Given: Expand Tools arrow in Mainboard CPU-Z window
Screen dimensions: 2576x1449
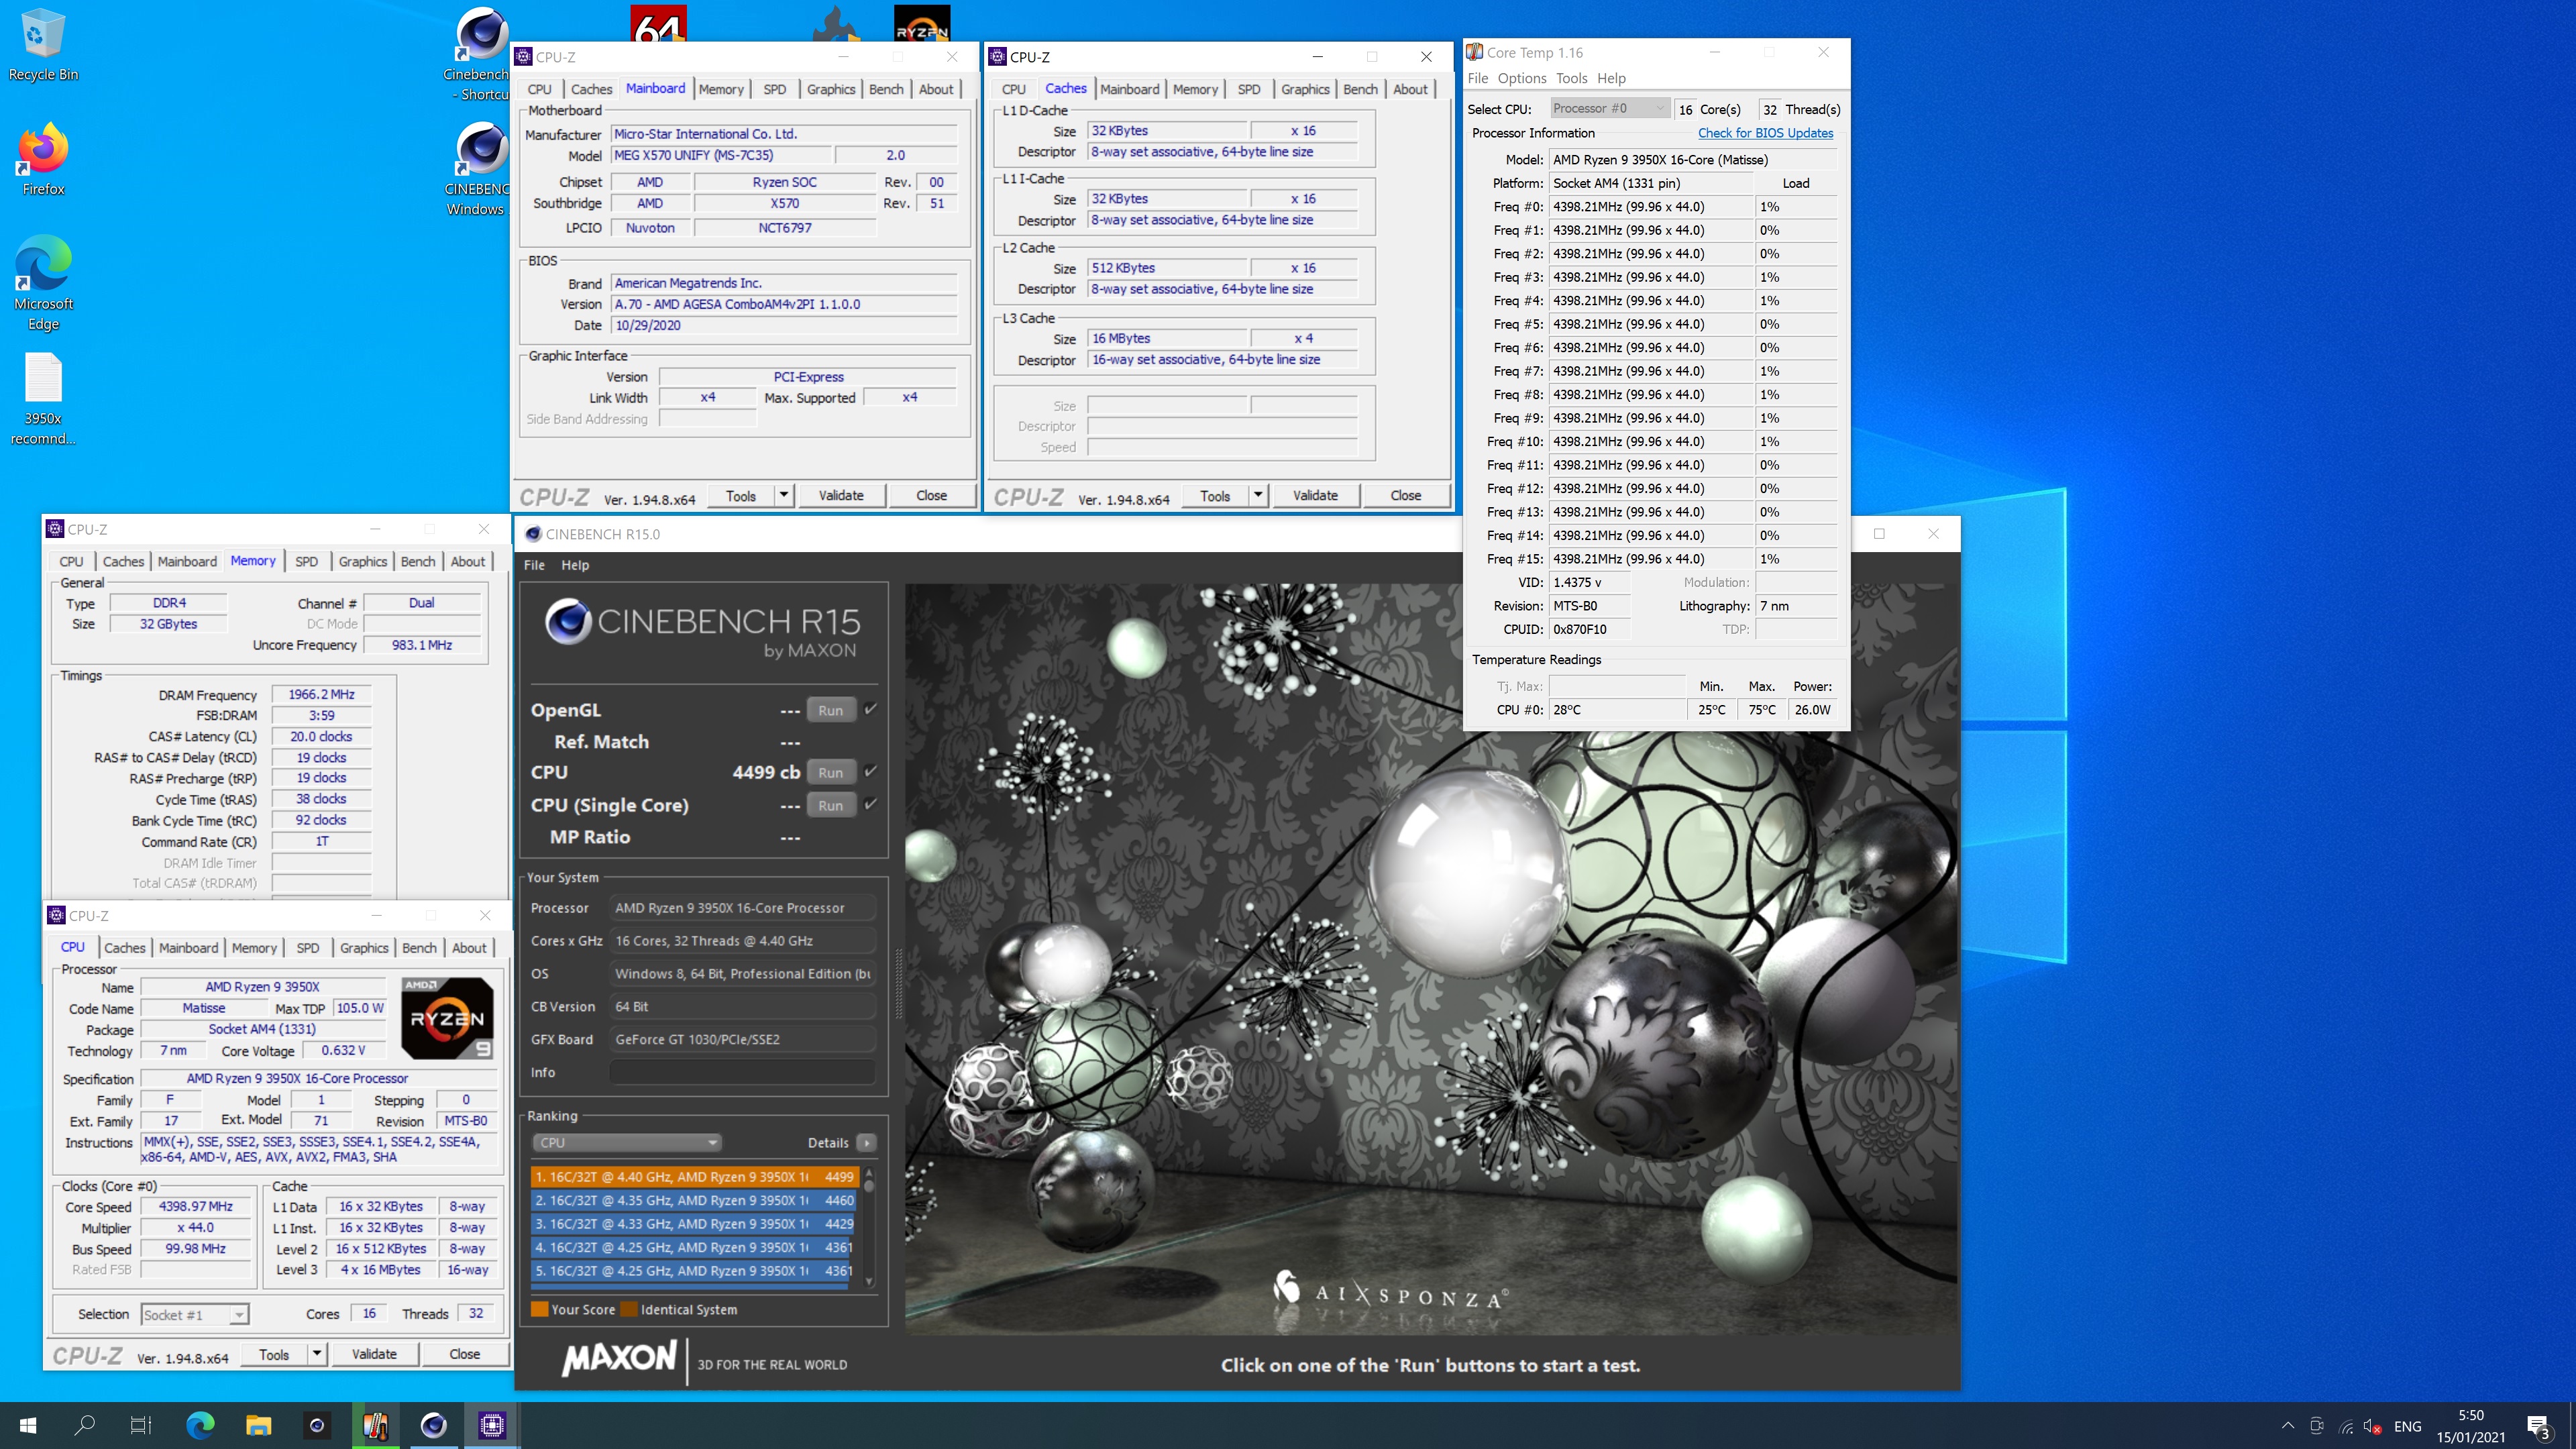Looking at the screenshot, I should pos(784,495).
